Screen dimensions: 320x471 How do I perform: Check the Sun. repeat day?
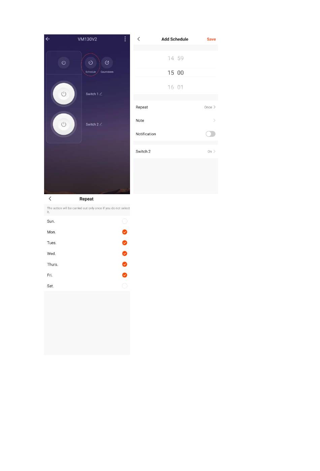coord(125,221)
